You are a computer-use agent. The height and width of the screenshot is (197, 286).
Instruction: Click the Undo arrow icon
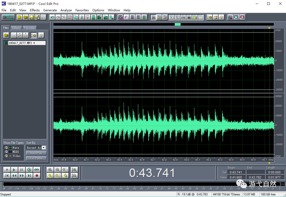pyautogui.click(x=52, y=17)
